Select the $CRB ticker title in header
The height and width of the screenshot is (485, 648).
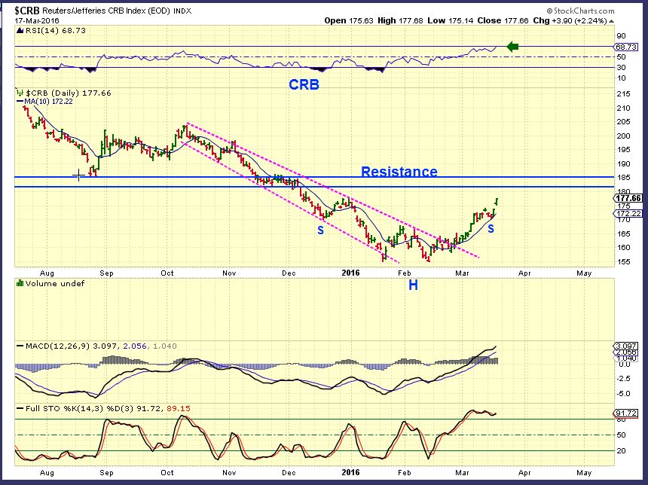click(x=27, y=11)
